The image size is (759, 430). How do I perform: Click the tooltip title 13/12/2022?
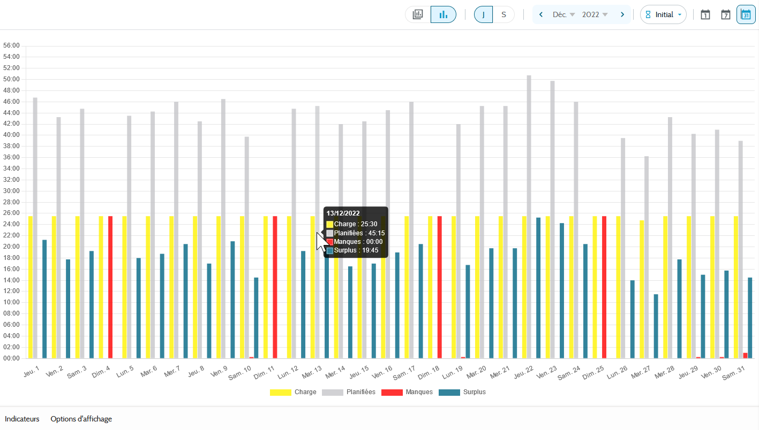click(x=343, y=213)
